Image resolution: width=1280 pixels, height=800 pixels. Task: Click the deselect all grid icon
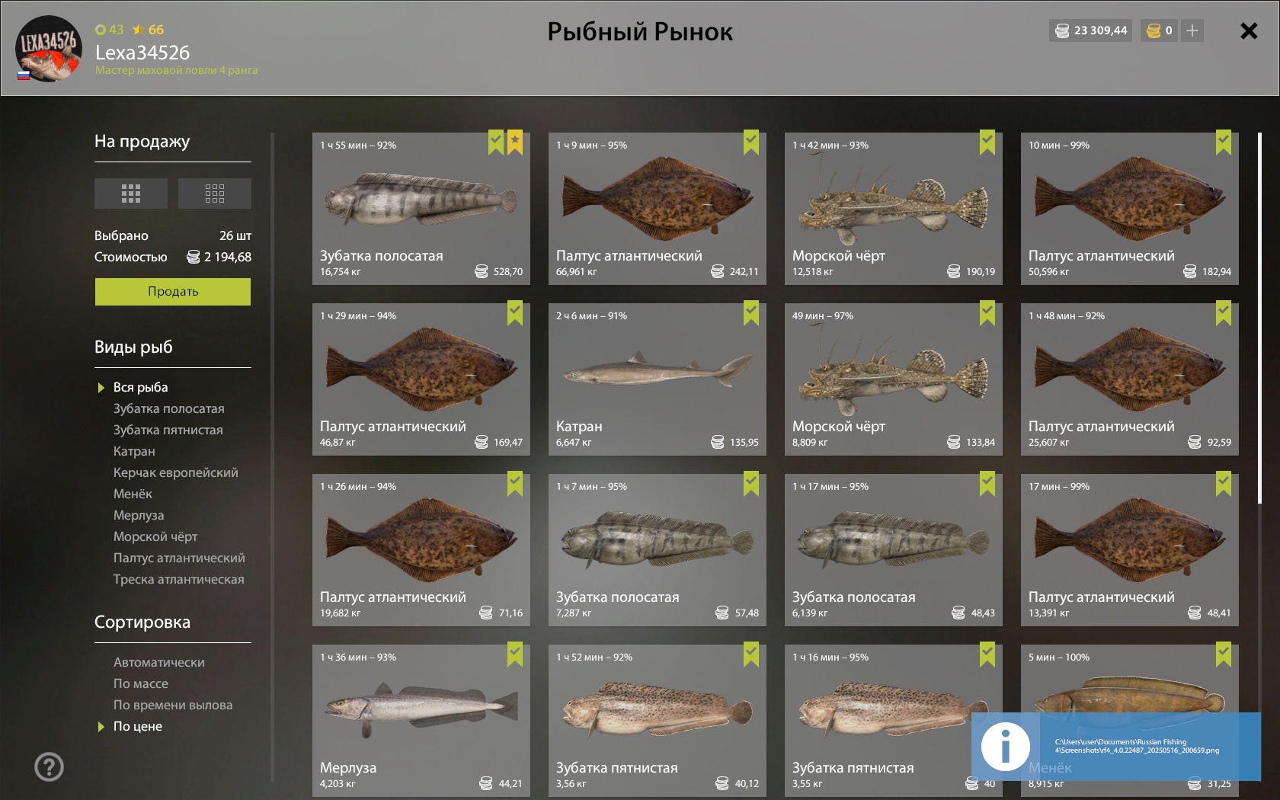(215, 194)
